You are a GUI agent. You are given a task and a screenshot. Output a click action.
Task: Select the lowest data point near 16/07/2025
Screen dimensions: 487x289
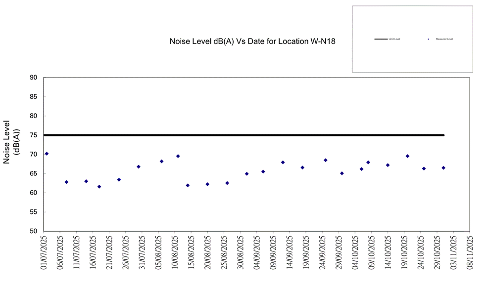pyautogui.click(x=99, y=187)
